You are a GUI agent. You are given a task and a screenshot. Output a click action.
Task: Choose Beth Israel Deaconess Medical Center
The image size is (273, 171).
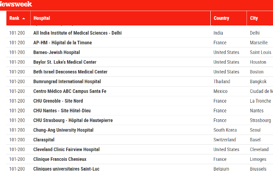coord(70,72)
